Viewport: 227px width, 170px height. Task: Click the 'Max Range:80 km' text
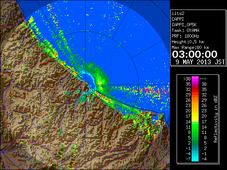[190, 47]
